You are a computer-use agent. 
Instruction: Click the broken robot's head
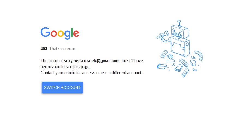179,32
